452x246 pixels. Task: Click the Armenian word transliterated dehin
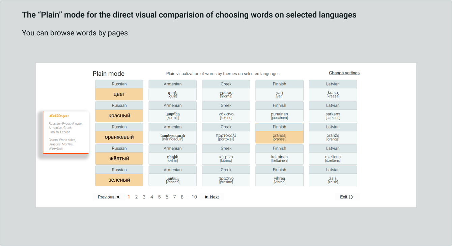[x=173, y=158]
